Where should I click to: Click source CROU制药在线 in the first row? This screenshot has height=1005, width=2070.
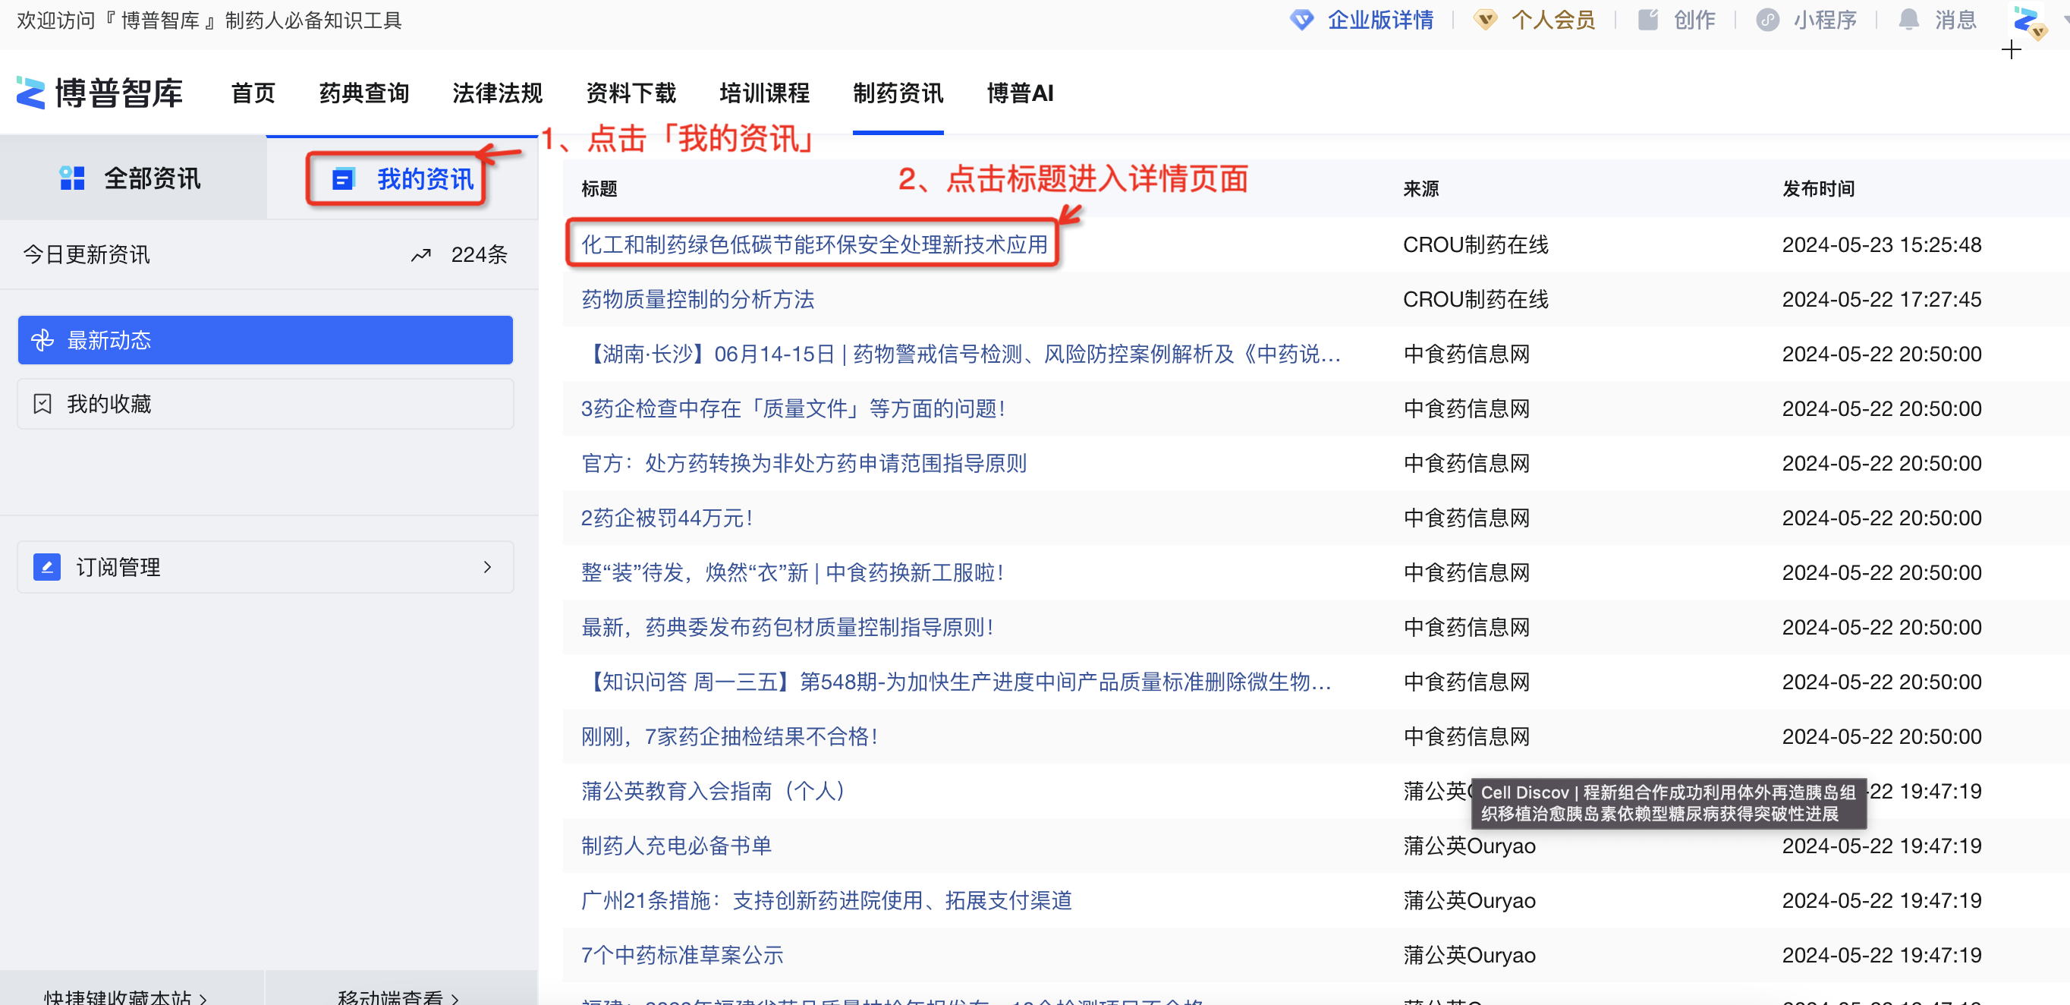[x=1475, y=244]
